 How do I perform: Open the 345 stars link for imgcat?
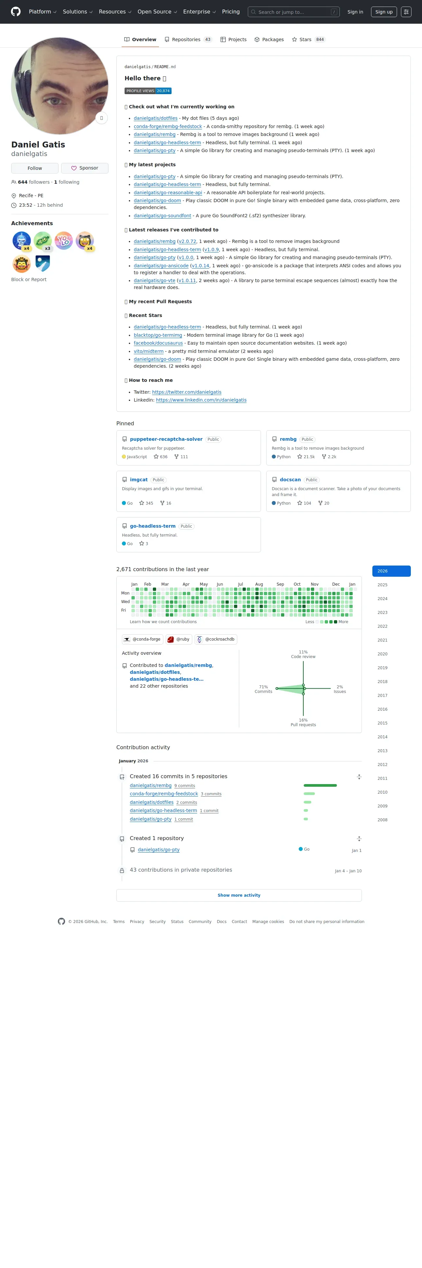tap(146, 503)
